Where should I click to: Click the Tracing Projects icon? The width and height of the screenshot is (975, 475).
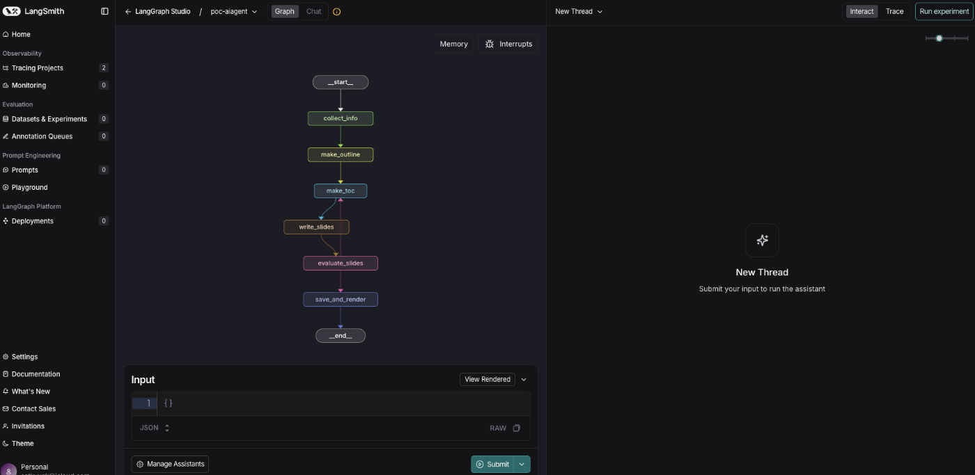click(x=6, y=68)
